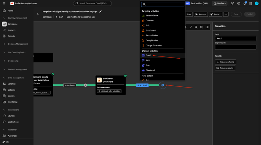Click the Segment code field
Screen dimensions: 261x145
point(235,47)
